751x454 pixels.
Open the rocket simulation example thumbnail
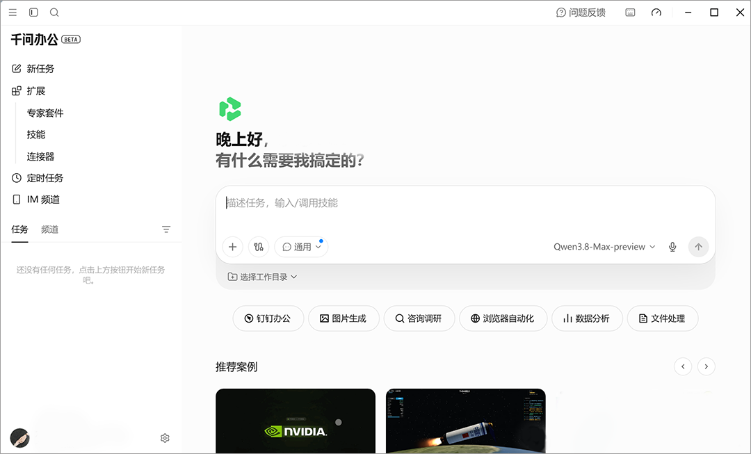coord(465,421)
